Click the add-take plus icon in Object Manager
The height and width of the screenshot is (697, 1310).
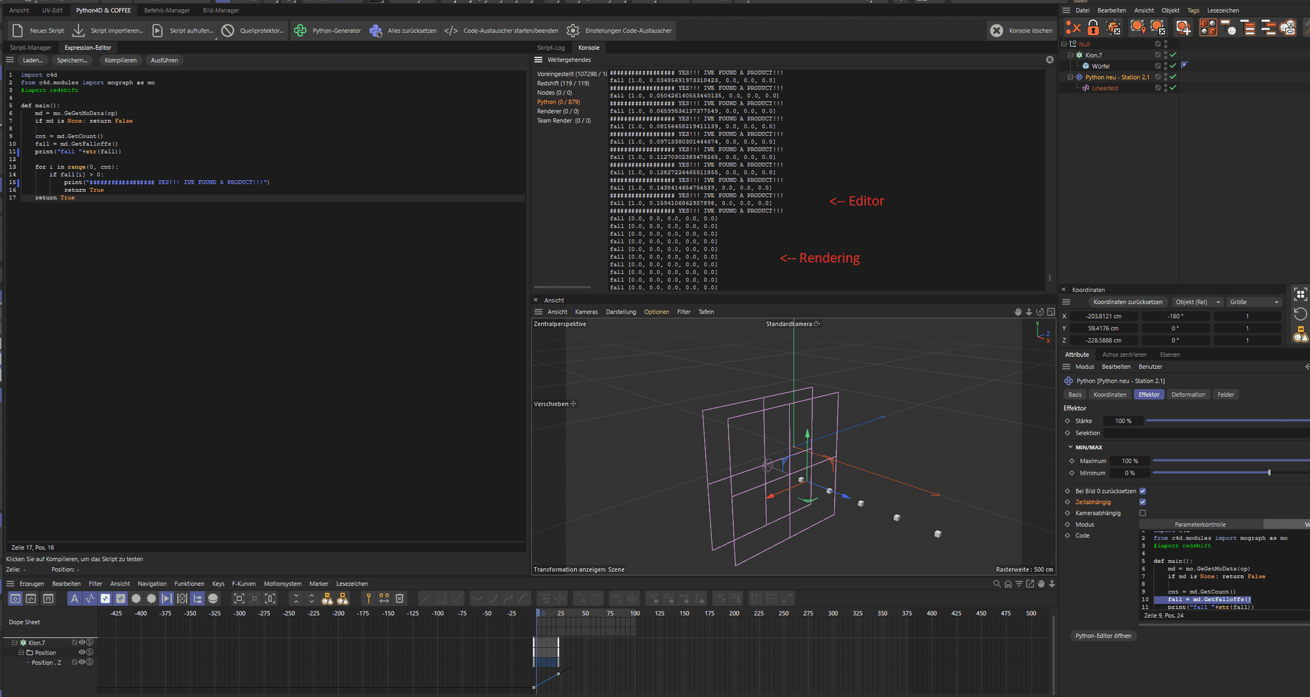(1183, 27)
